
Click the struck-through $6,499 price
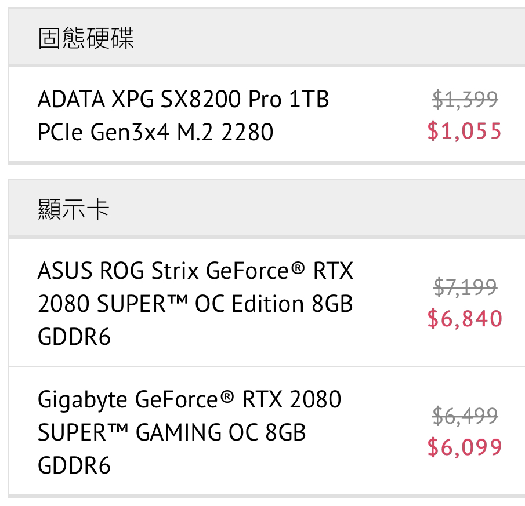(x=465, y=416)
